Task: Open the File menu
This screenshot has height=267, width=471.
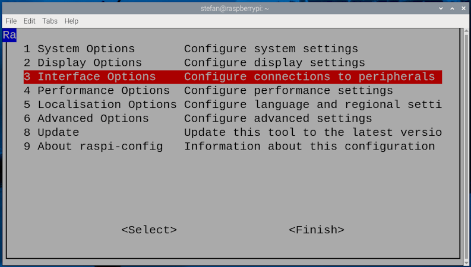Action: (x=11, y=21)
